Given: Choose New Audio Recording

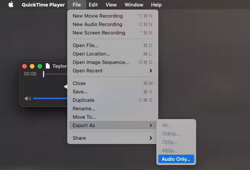Looking at the screenshot, I should point(112,24).
